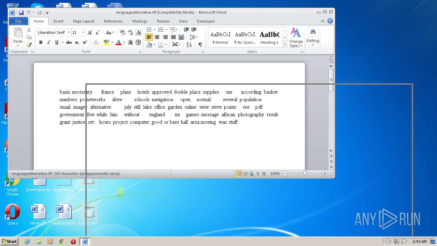This screenshot has width=437, height=246.
Task: Shrink font size with small A
Action: click(97, 32)
